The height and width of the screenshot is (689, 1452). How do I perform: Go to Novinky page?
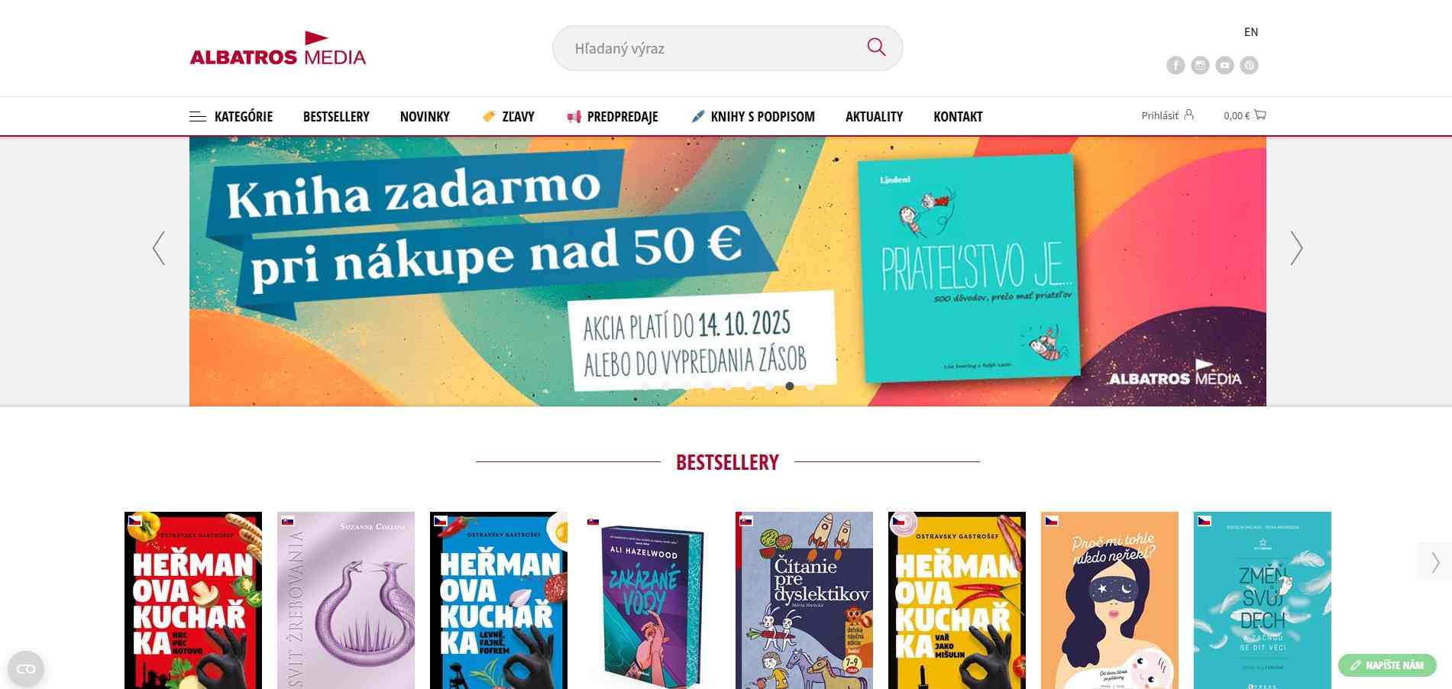(x=425, y=117)
